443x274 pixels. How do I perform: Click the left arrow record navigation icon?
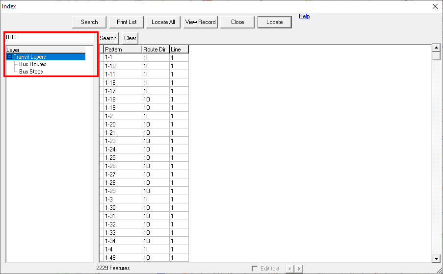[x=289, y=269]
